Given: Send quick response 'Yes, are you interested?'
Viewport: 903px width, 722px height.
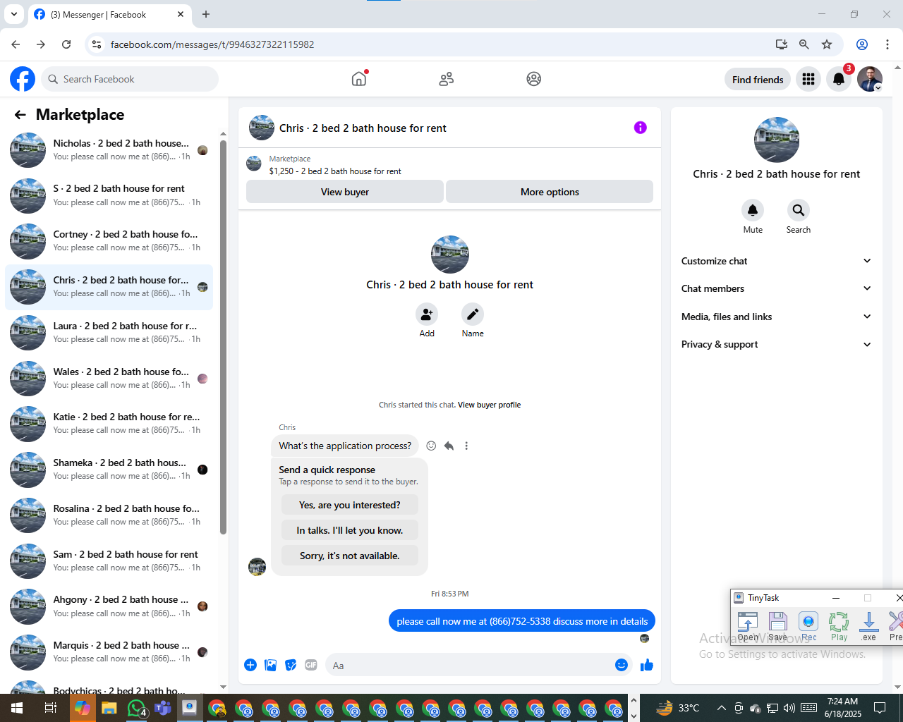Looking at the screenshot, I should [350, 505].
